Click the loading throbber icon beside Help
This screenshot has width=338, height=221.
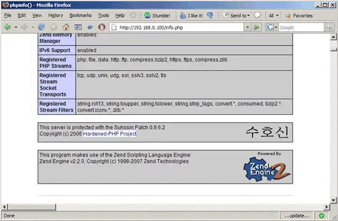133,15
